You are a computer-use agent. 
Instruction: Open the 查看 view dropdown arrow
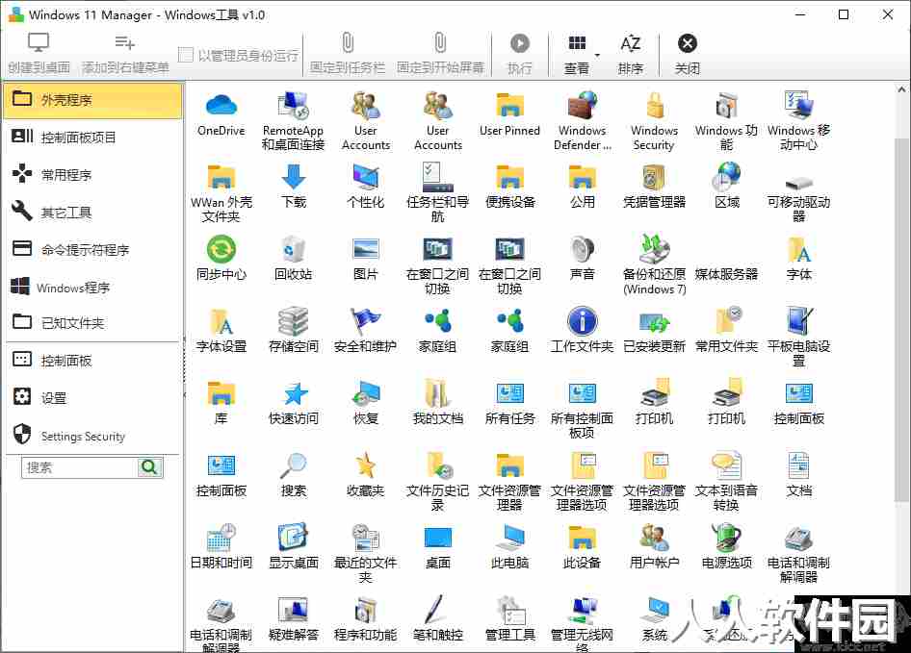(x=597, y=56)
